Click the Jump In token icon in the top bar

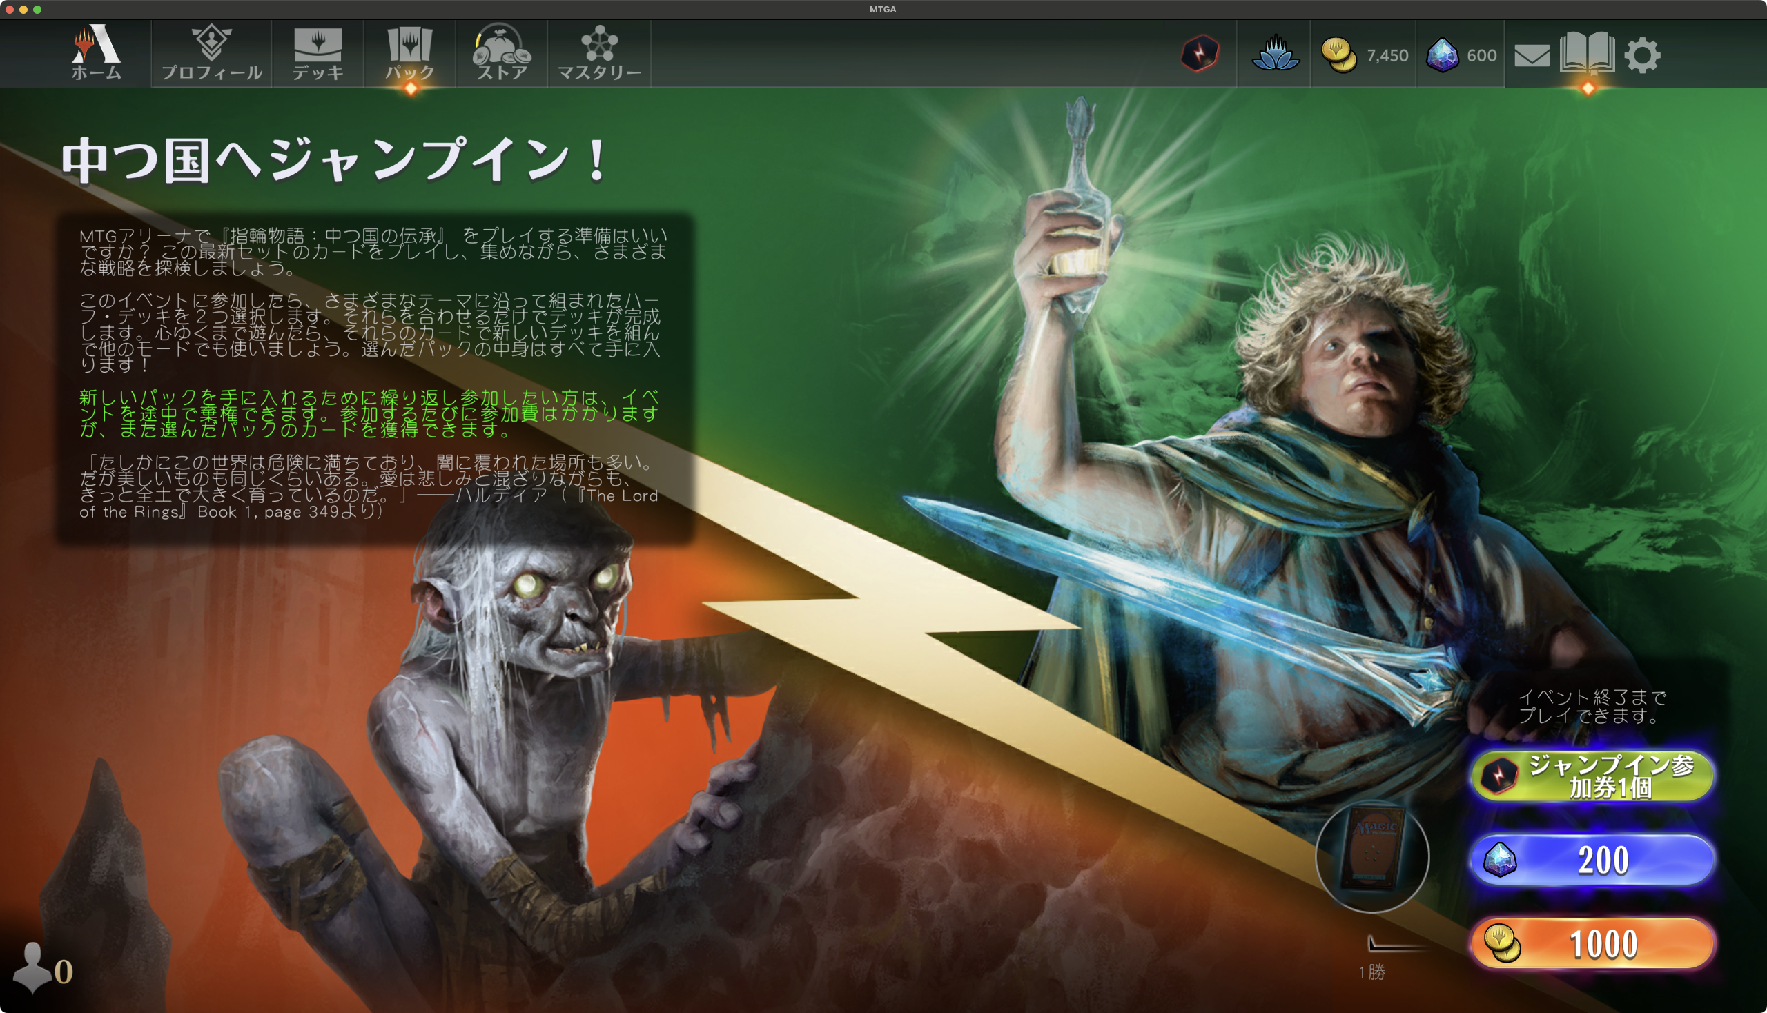[1200, 54]
